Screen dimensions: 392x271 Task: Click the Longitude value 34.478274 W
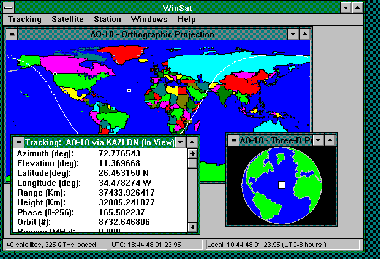125,183
